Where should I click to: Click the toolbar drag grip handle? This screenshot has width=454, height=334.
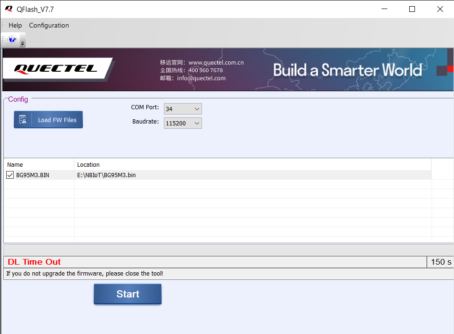pos(3,40)
